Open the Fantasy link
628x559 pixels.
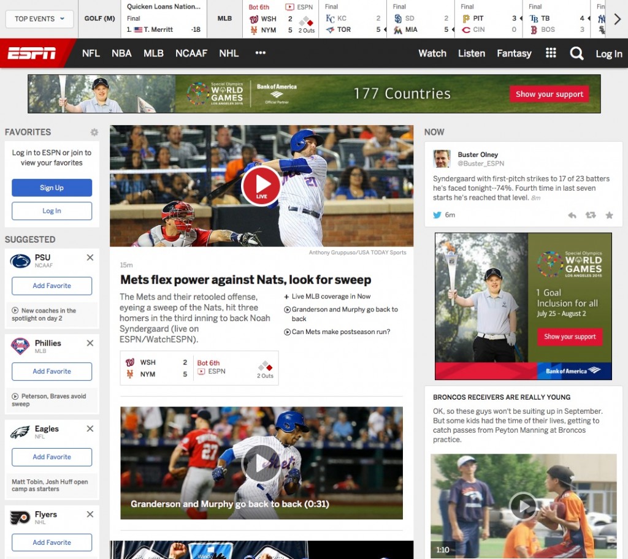[514, 53]
